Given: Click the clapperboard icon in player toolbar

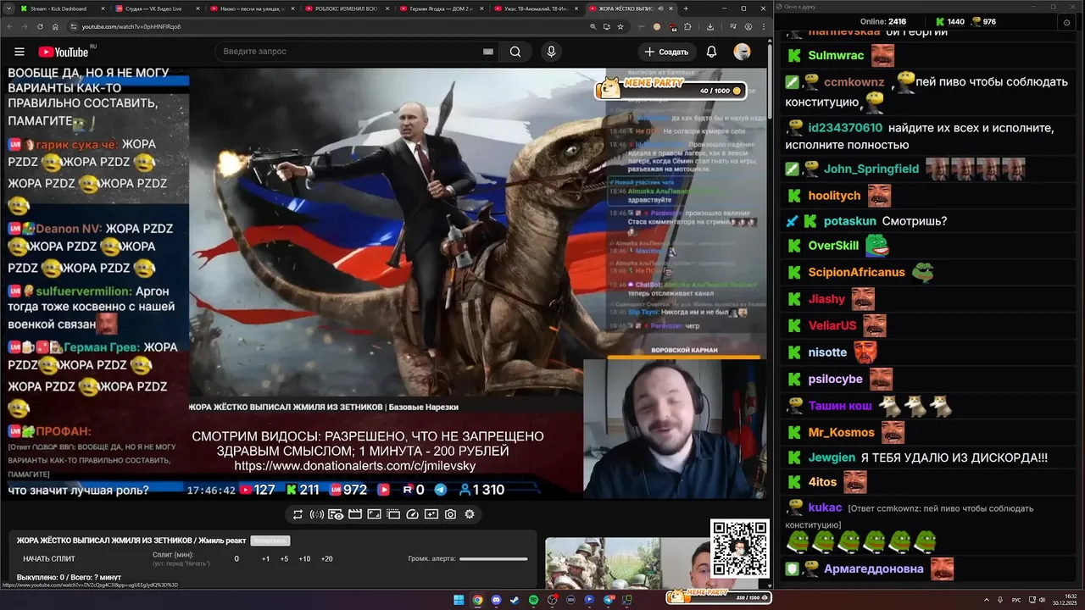Looking at the screenshot, I should pyautogui.click(x=354, y=514).
